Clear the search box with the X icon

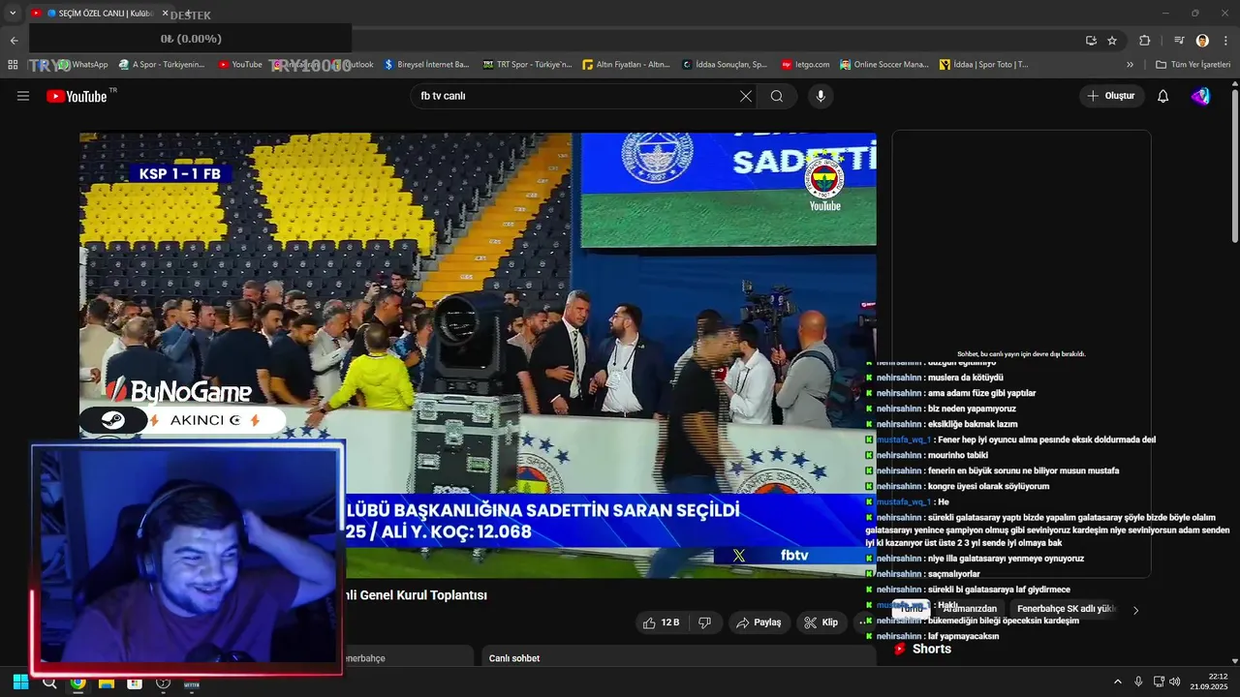tap(746, 96)
